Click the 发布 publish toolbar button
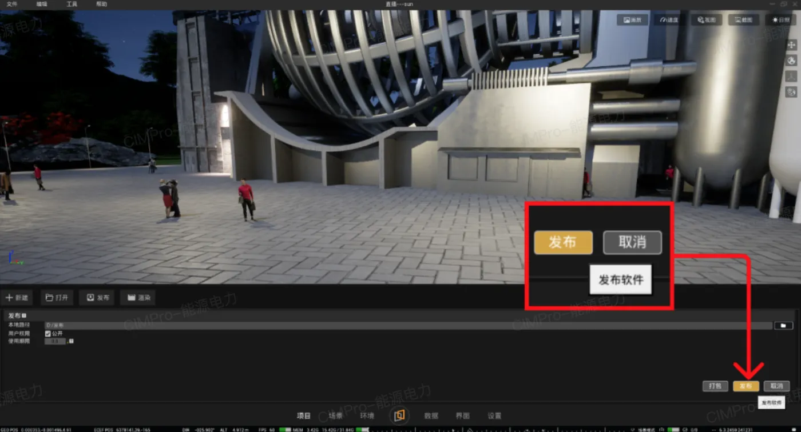This screenshot has height=432, width=801. [98, 298]
